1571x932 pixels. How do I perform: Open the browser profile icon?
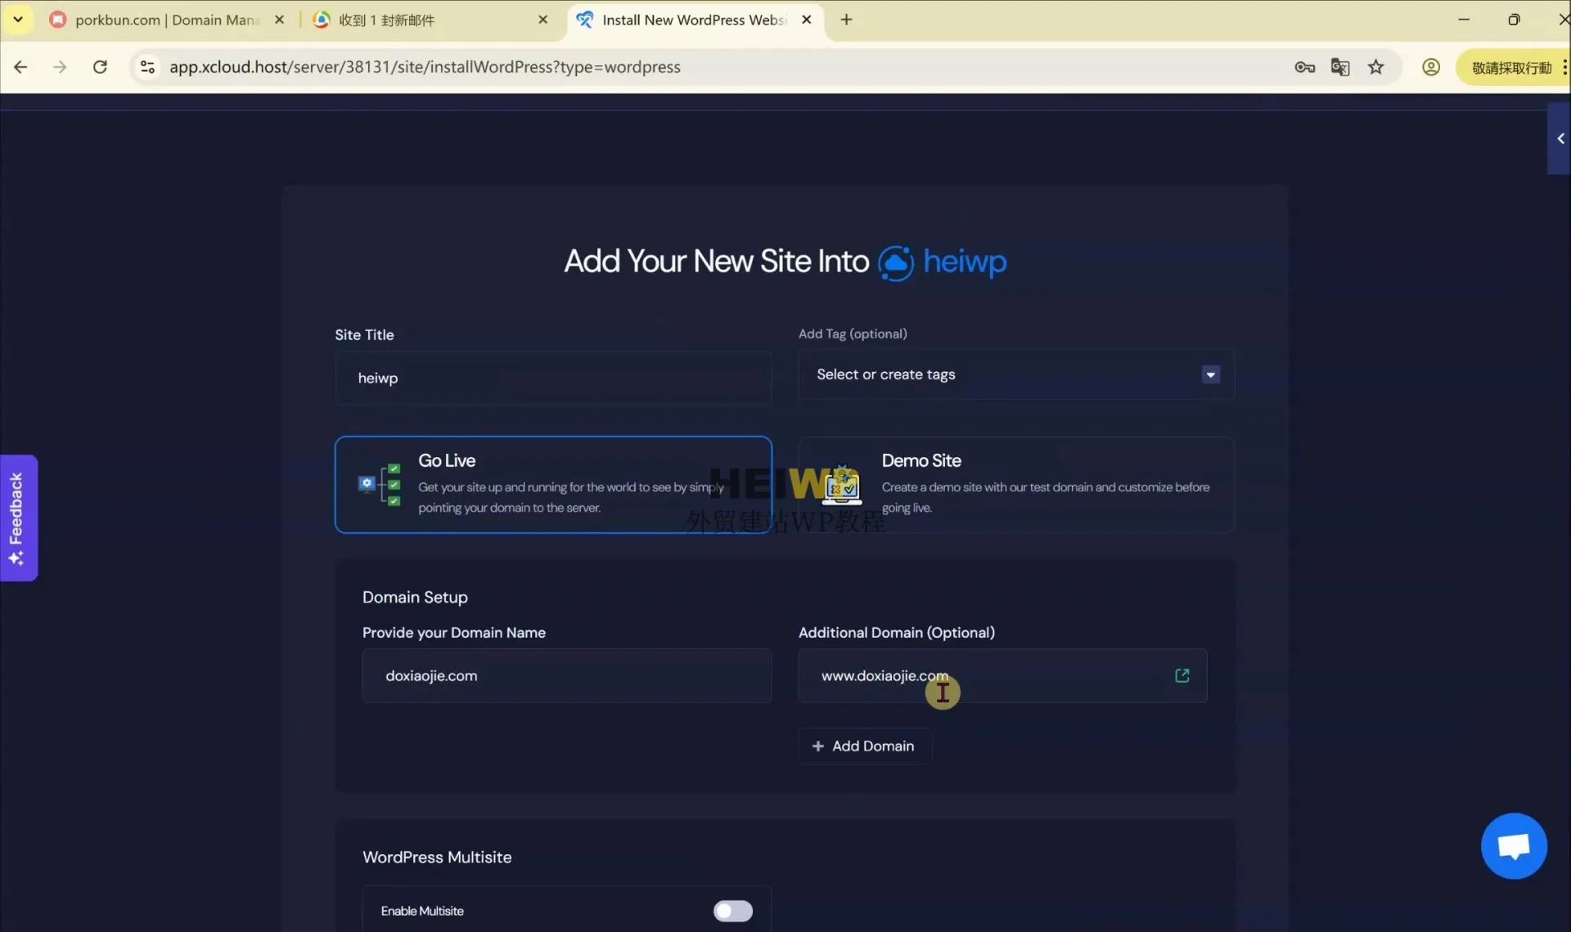pyautogui.click(x=1430, y=67)
